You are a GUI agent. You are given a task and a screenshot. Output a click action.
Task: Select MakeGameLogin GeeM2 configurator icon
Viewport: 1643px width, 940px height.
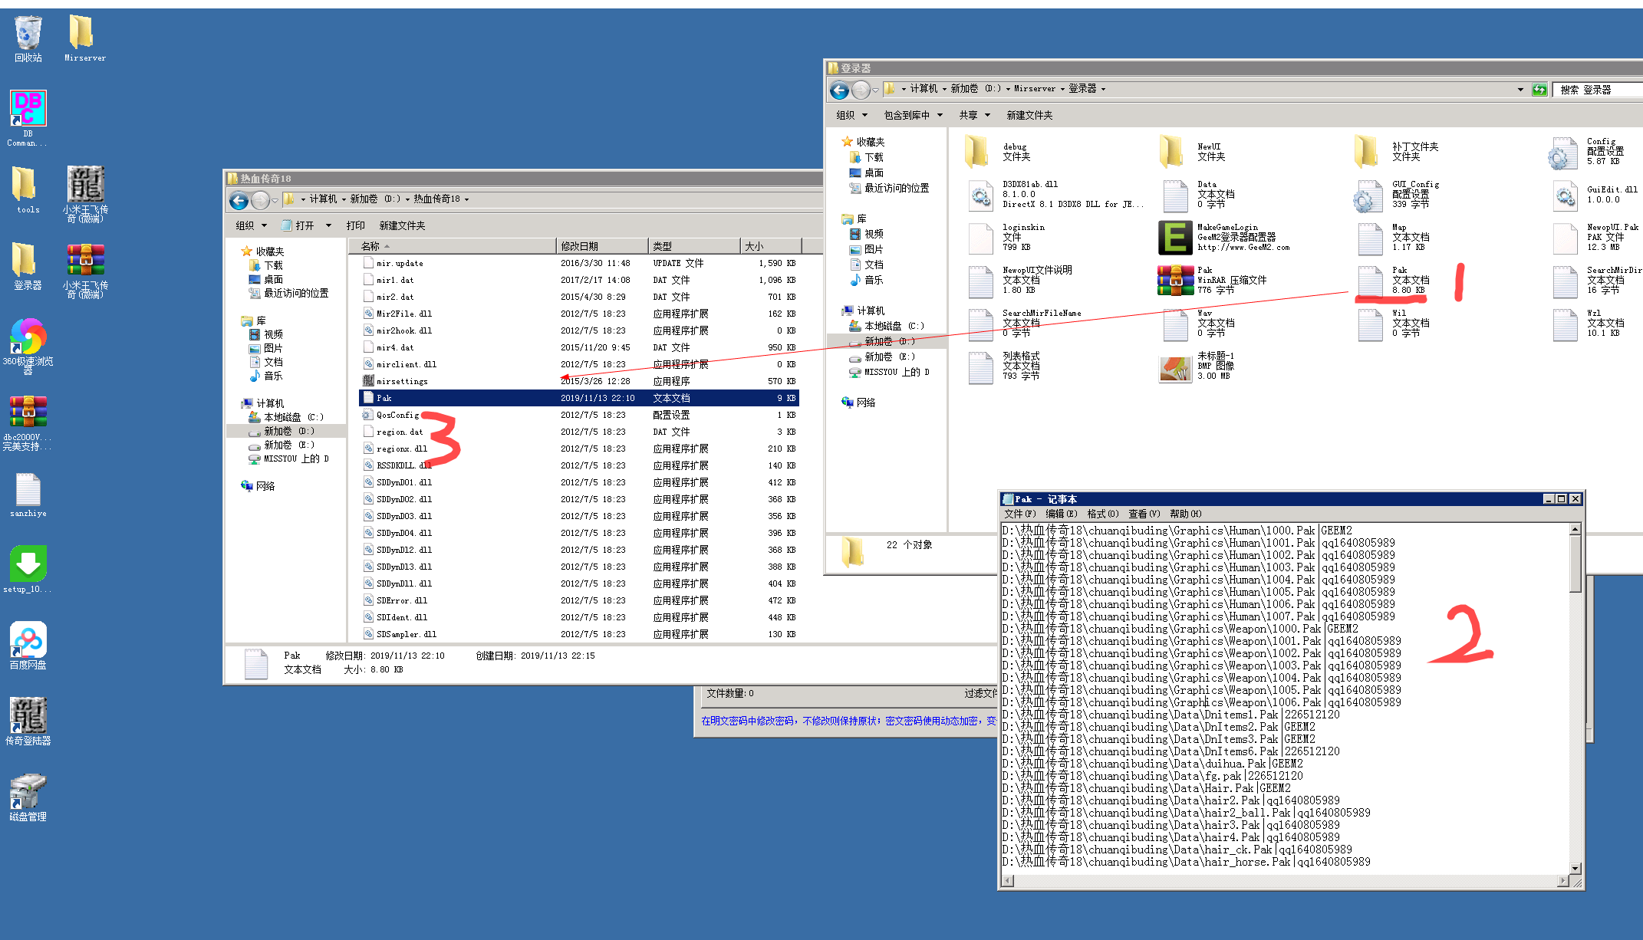pyautogui.click(x=1224, y=238)
